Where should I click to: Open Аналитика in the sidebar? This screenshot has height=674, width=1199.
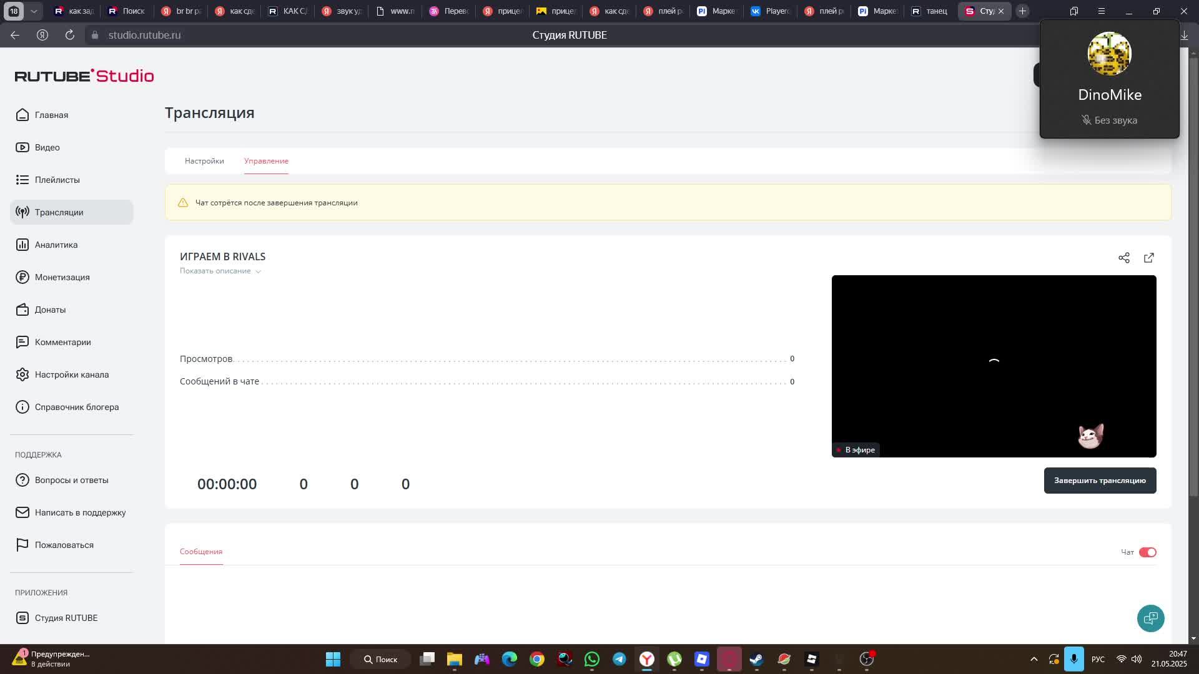coord(56,245)
